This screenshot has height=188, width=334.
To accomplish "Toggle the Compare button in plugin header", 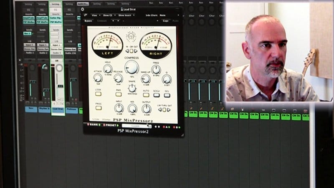I will pyautogui.click(x=102, y=20).
